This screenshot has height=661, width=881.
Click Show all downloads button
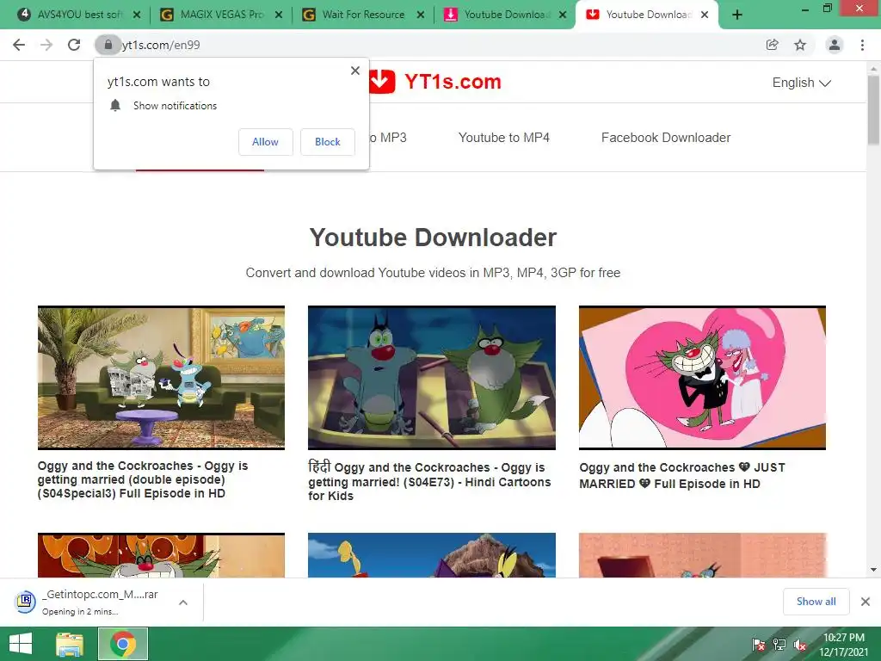(816, 602)
